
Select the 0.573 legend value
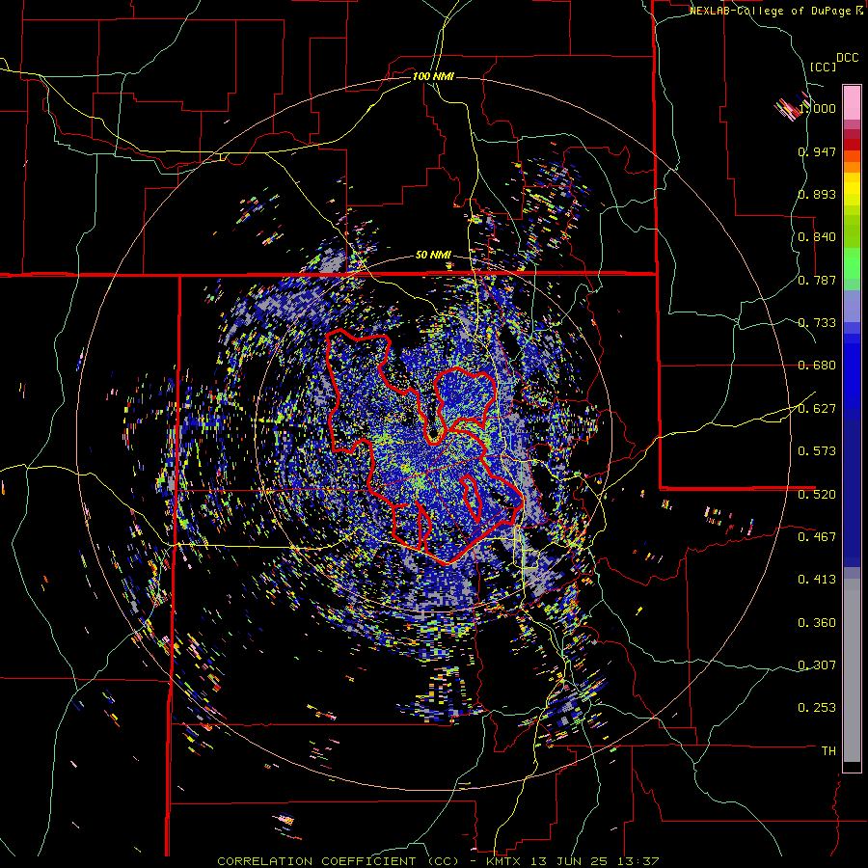tap(817, 451)
